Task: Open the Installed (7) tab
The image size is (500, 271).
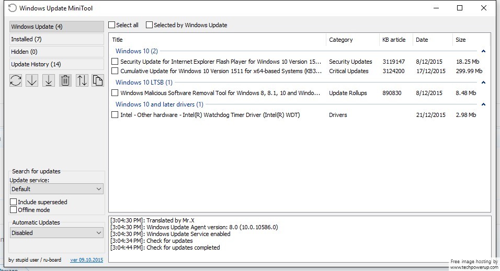Action: tap(56, 39)
